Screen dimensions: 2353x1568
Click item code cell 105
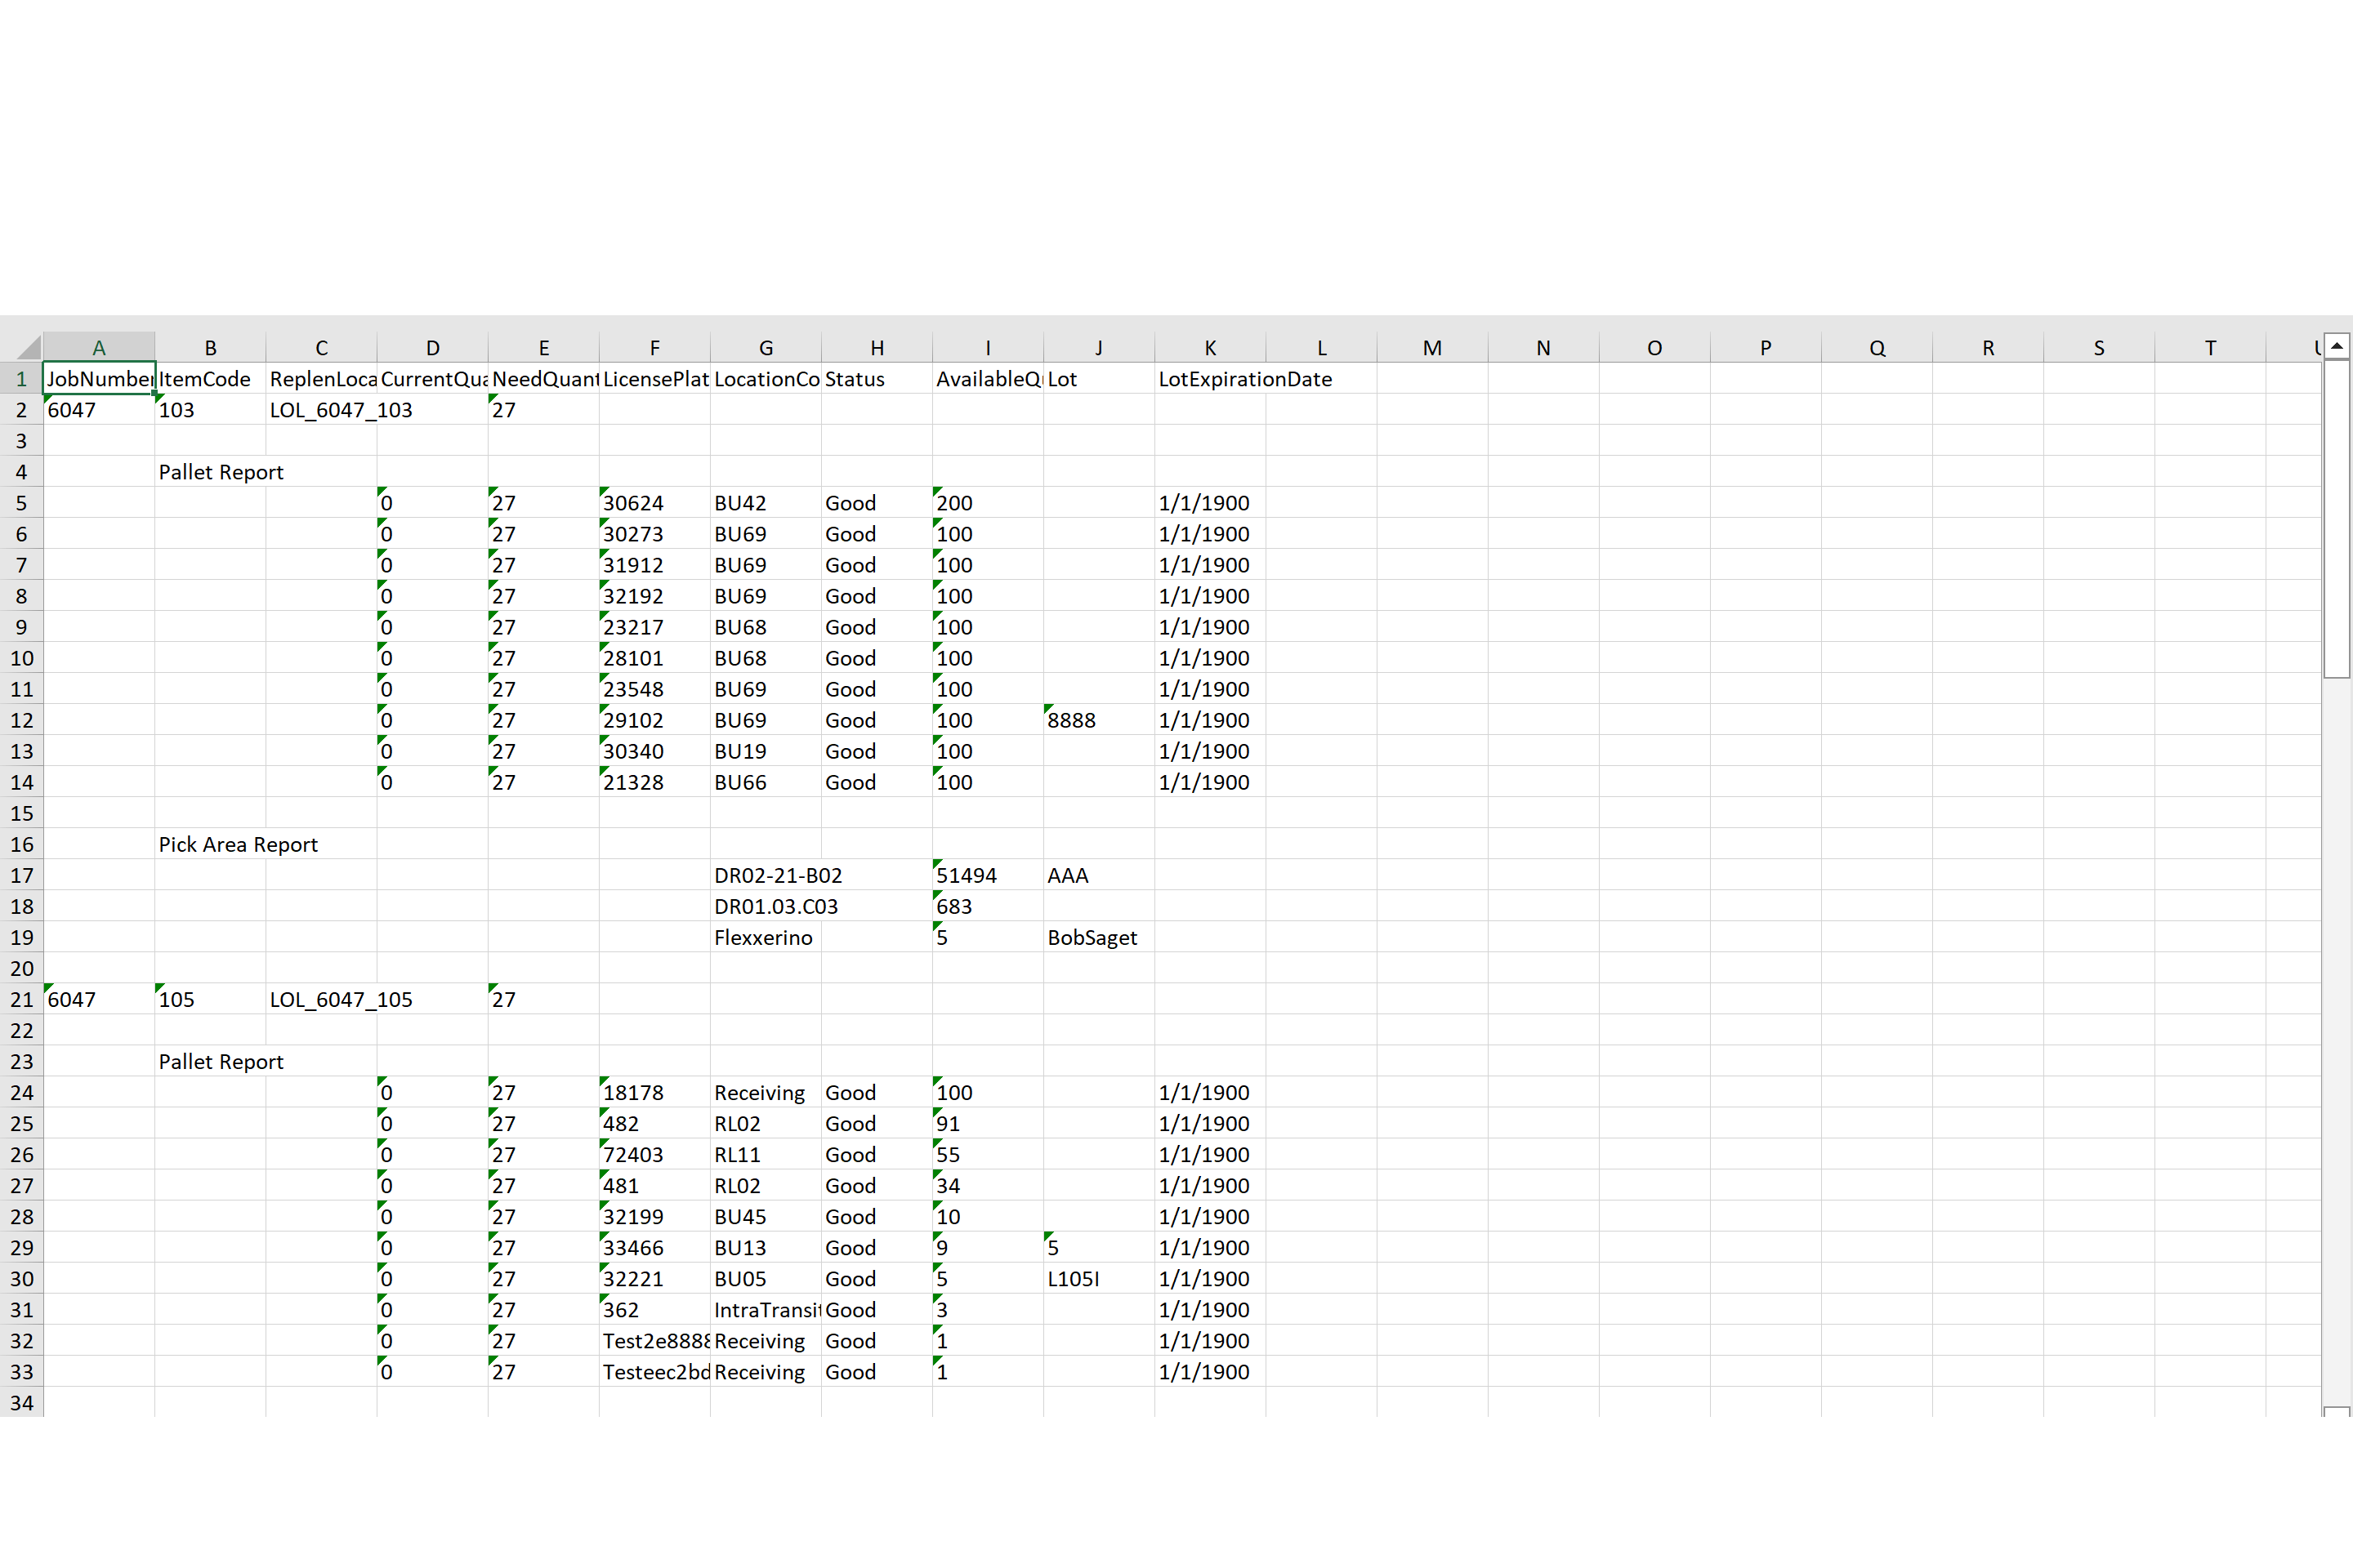point(210,999)
